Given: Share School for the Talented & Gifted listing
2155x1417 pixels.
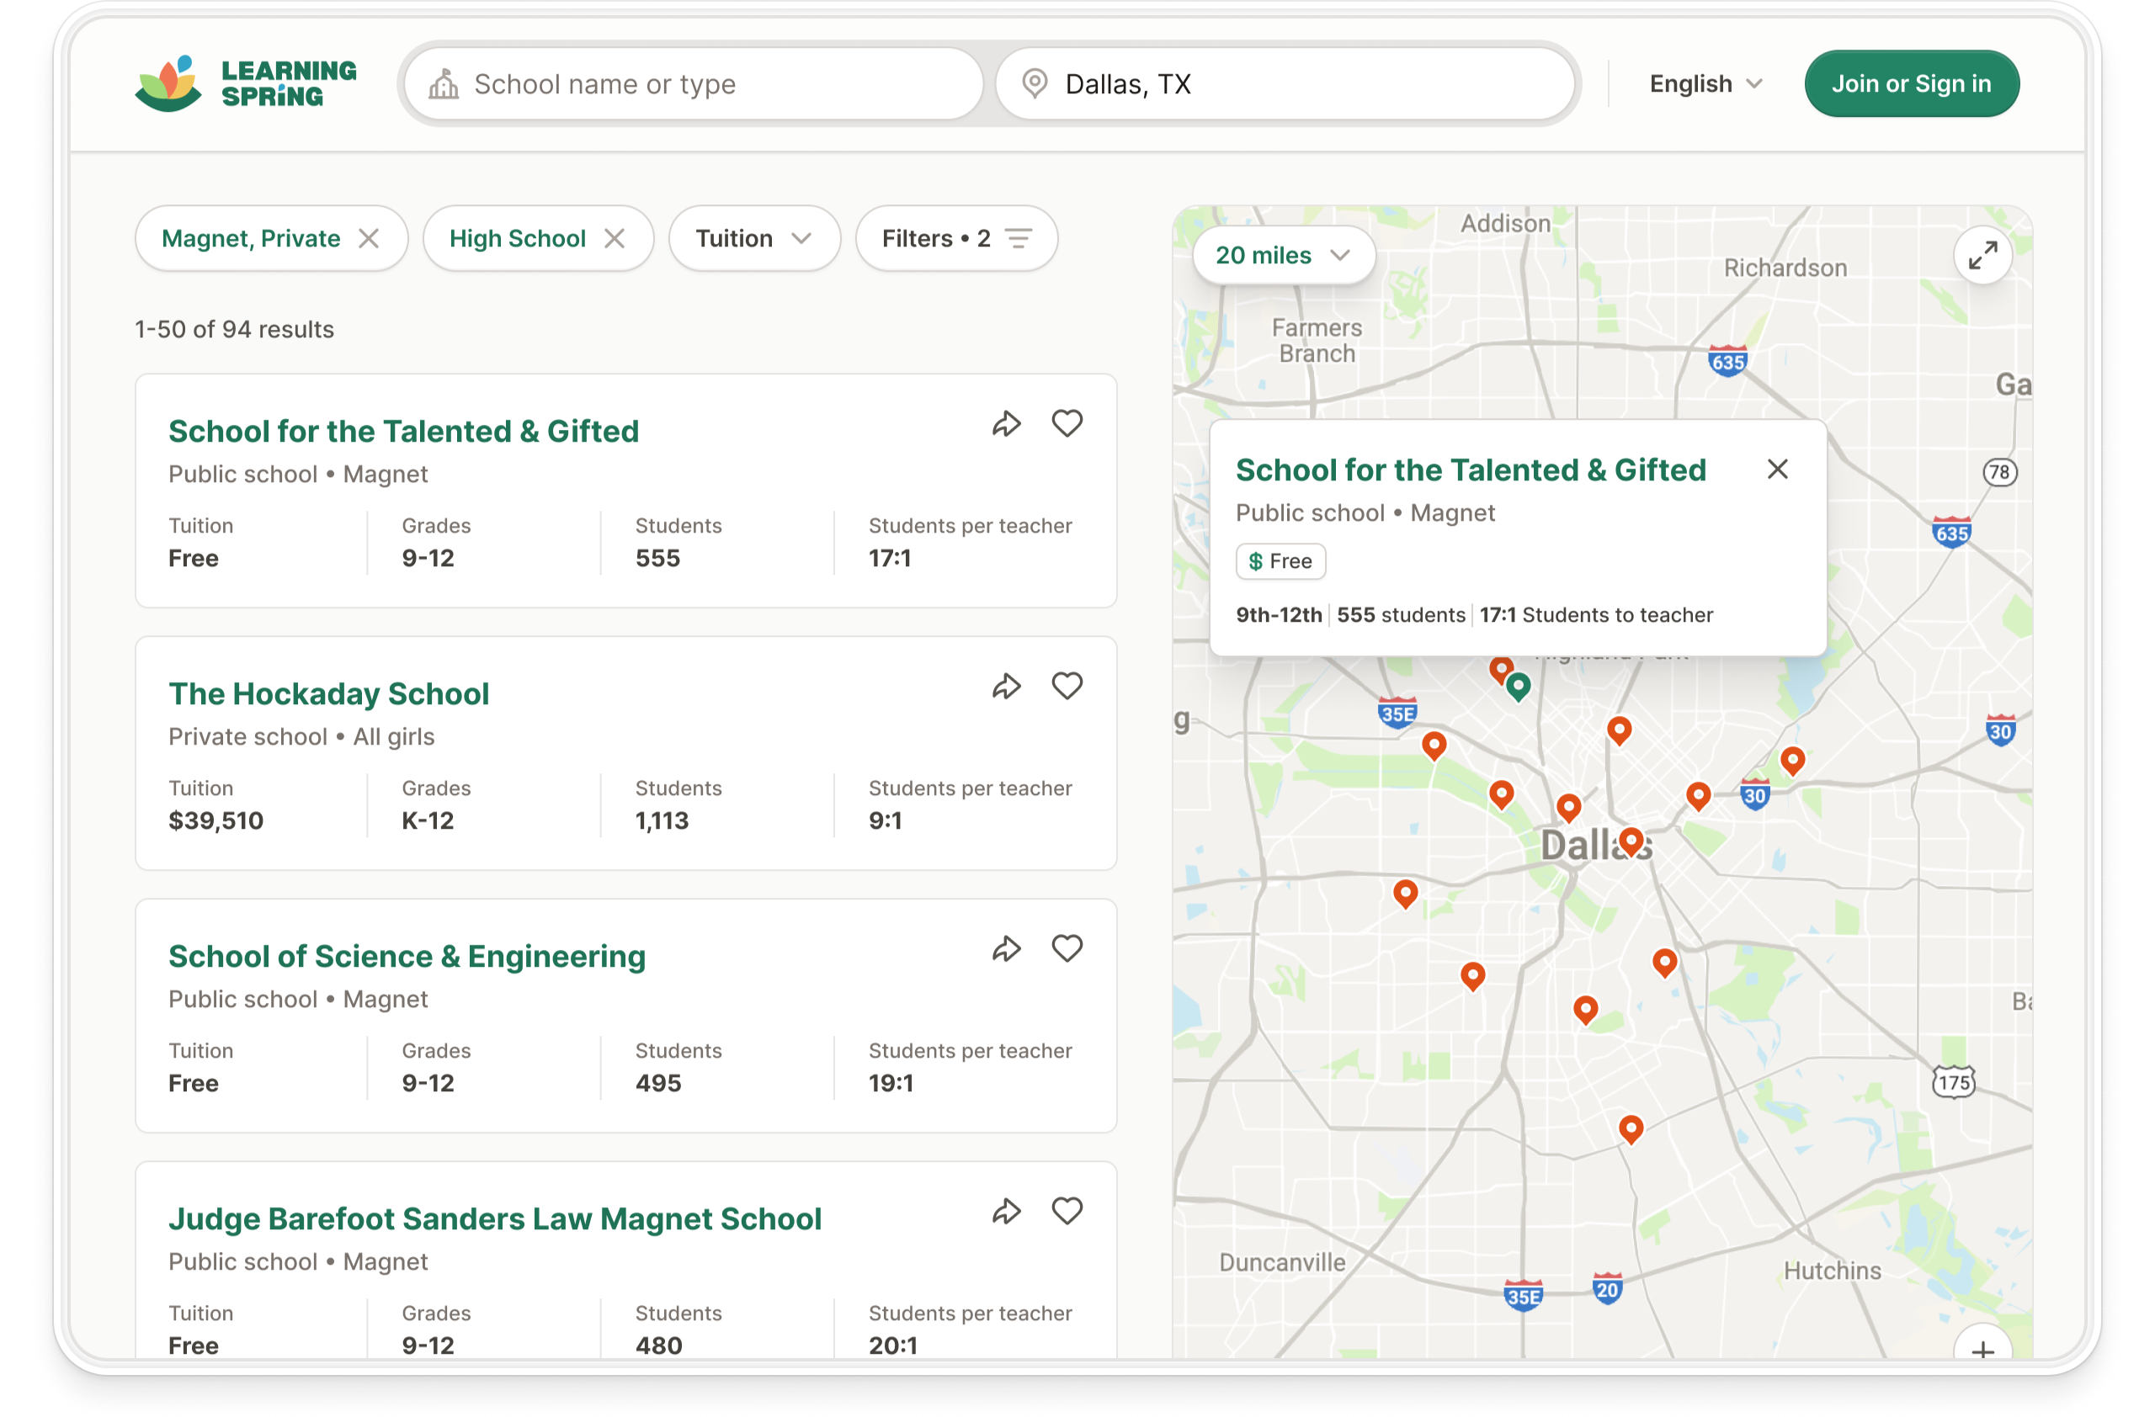Looking at the screenshot, I should [x=1006, y=423].
